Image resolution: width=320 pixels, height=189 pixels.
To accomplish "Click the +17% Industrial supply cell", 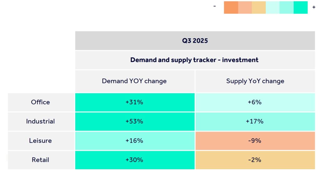I will (255, 121).
